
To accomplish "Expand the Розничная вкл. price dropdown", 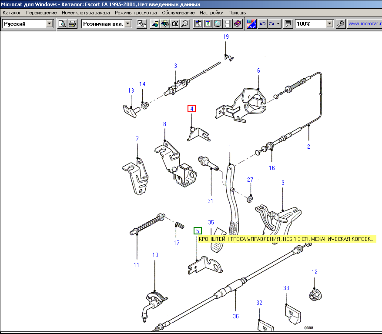I will [x=128, y=24].
